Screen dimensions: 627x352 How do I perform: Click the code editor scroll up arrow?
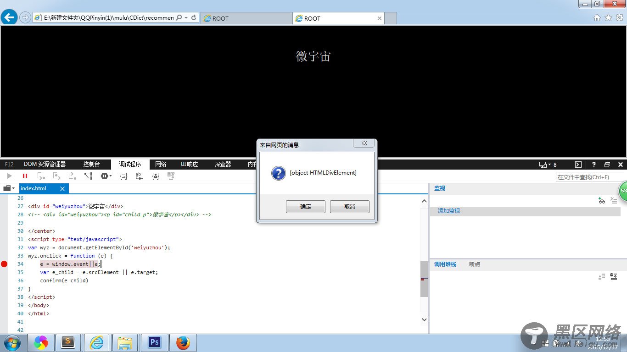(x=424, y=201)
